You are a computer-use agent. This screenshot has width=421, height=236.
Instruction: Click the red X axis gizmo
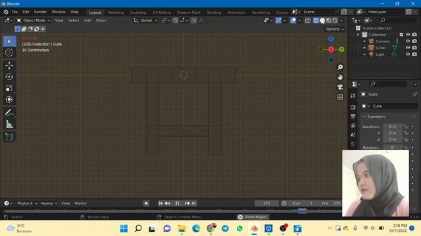coord(331,50)
